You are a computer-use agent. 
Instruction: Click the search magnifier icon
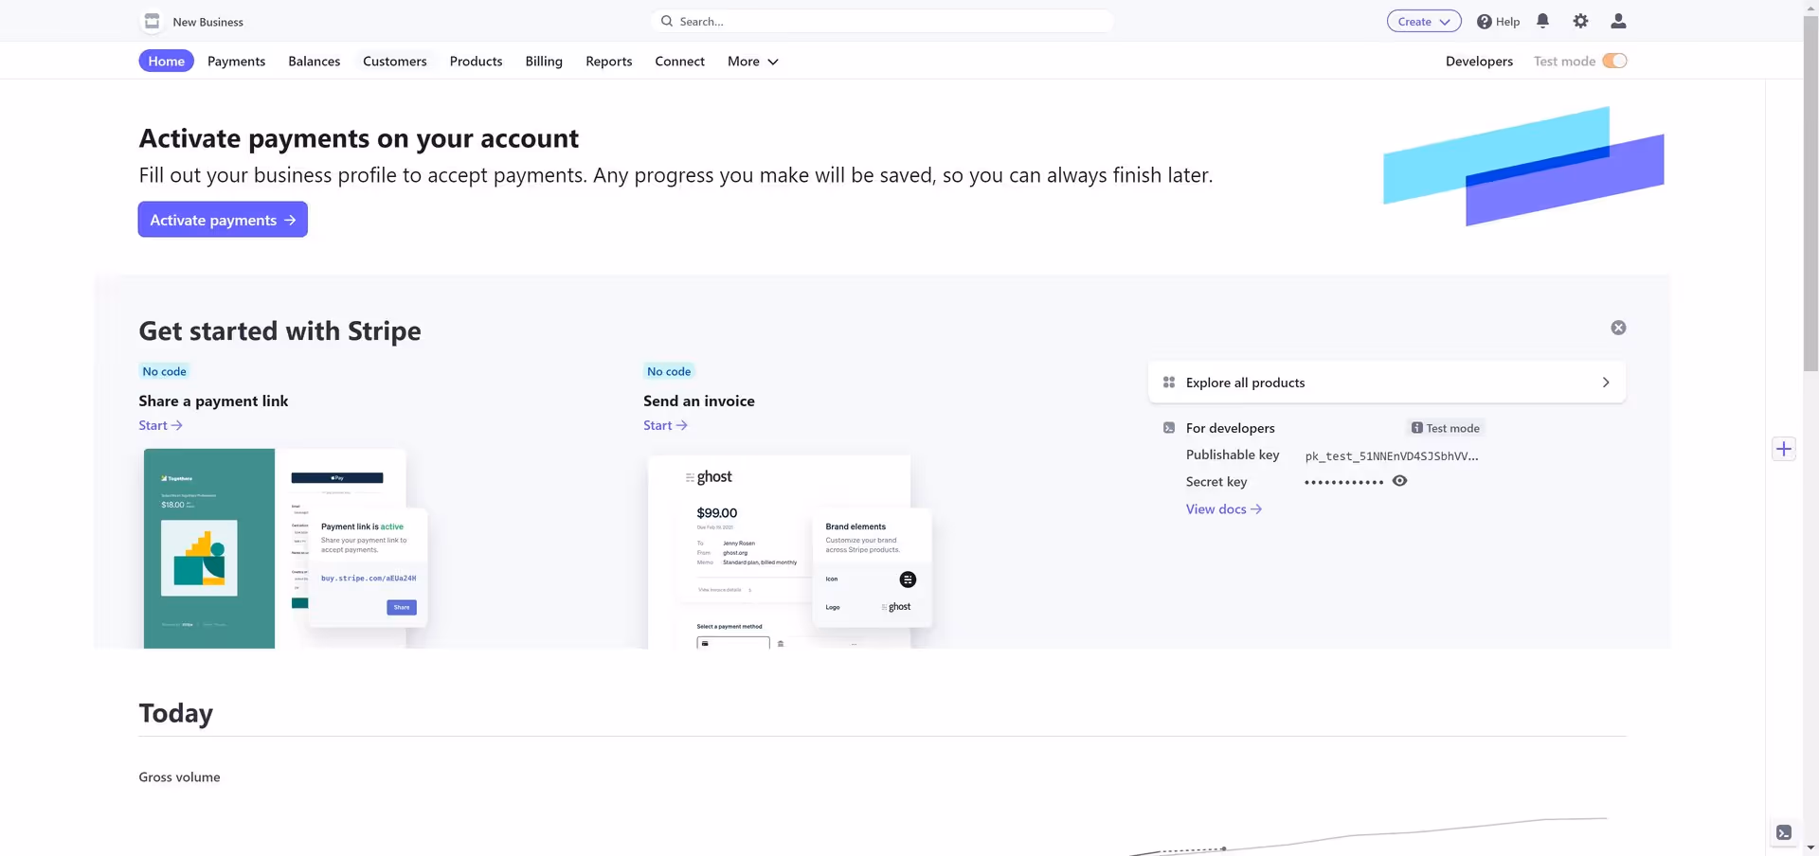(x=667, y=21)
